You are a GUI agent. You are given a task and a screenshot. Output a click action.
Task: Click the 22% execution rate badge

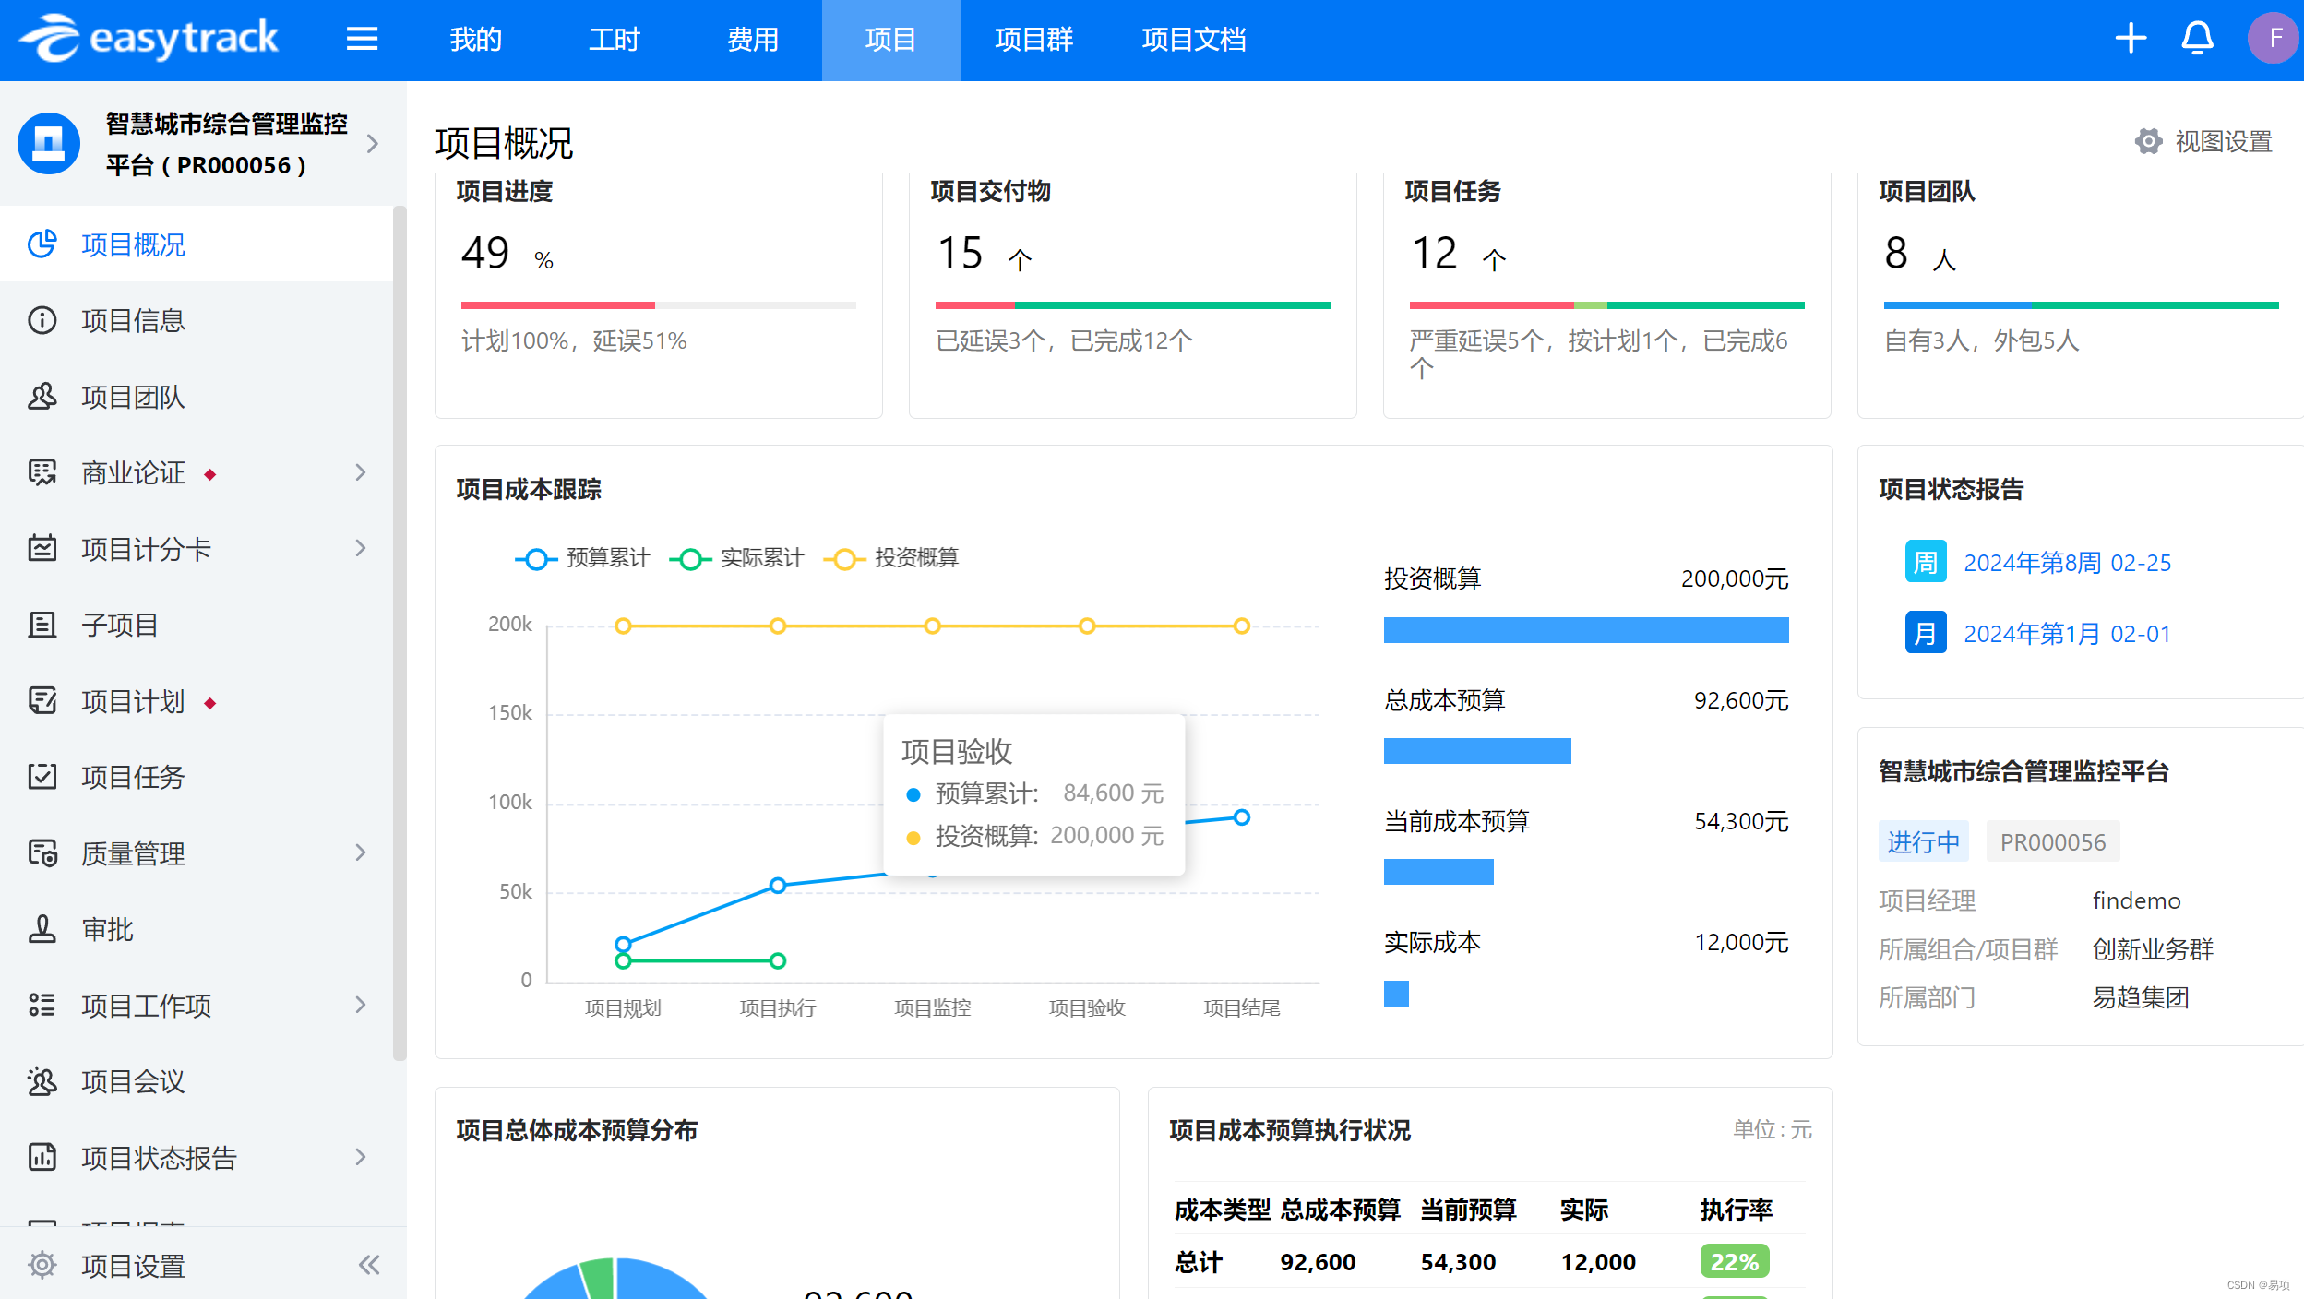click(1735, 1261)
